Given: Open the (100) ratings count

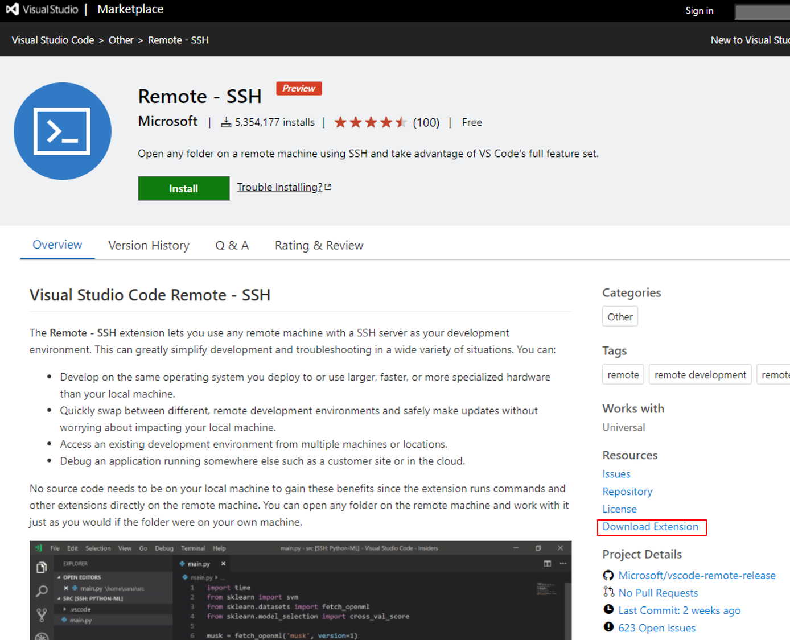Looking at the screenshot, I should (x=426, y=122).
